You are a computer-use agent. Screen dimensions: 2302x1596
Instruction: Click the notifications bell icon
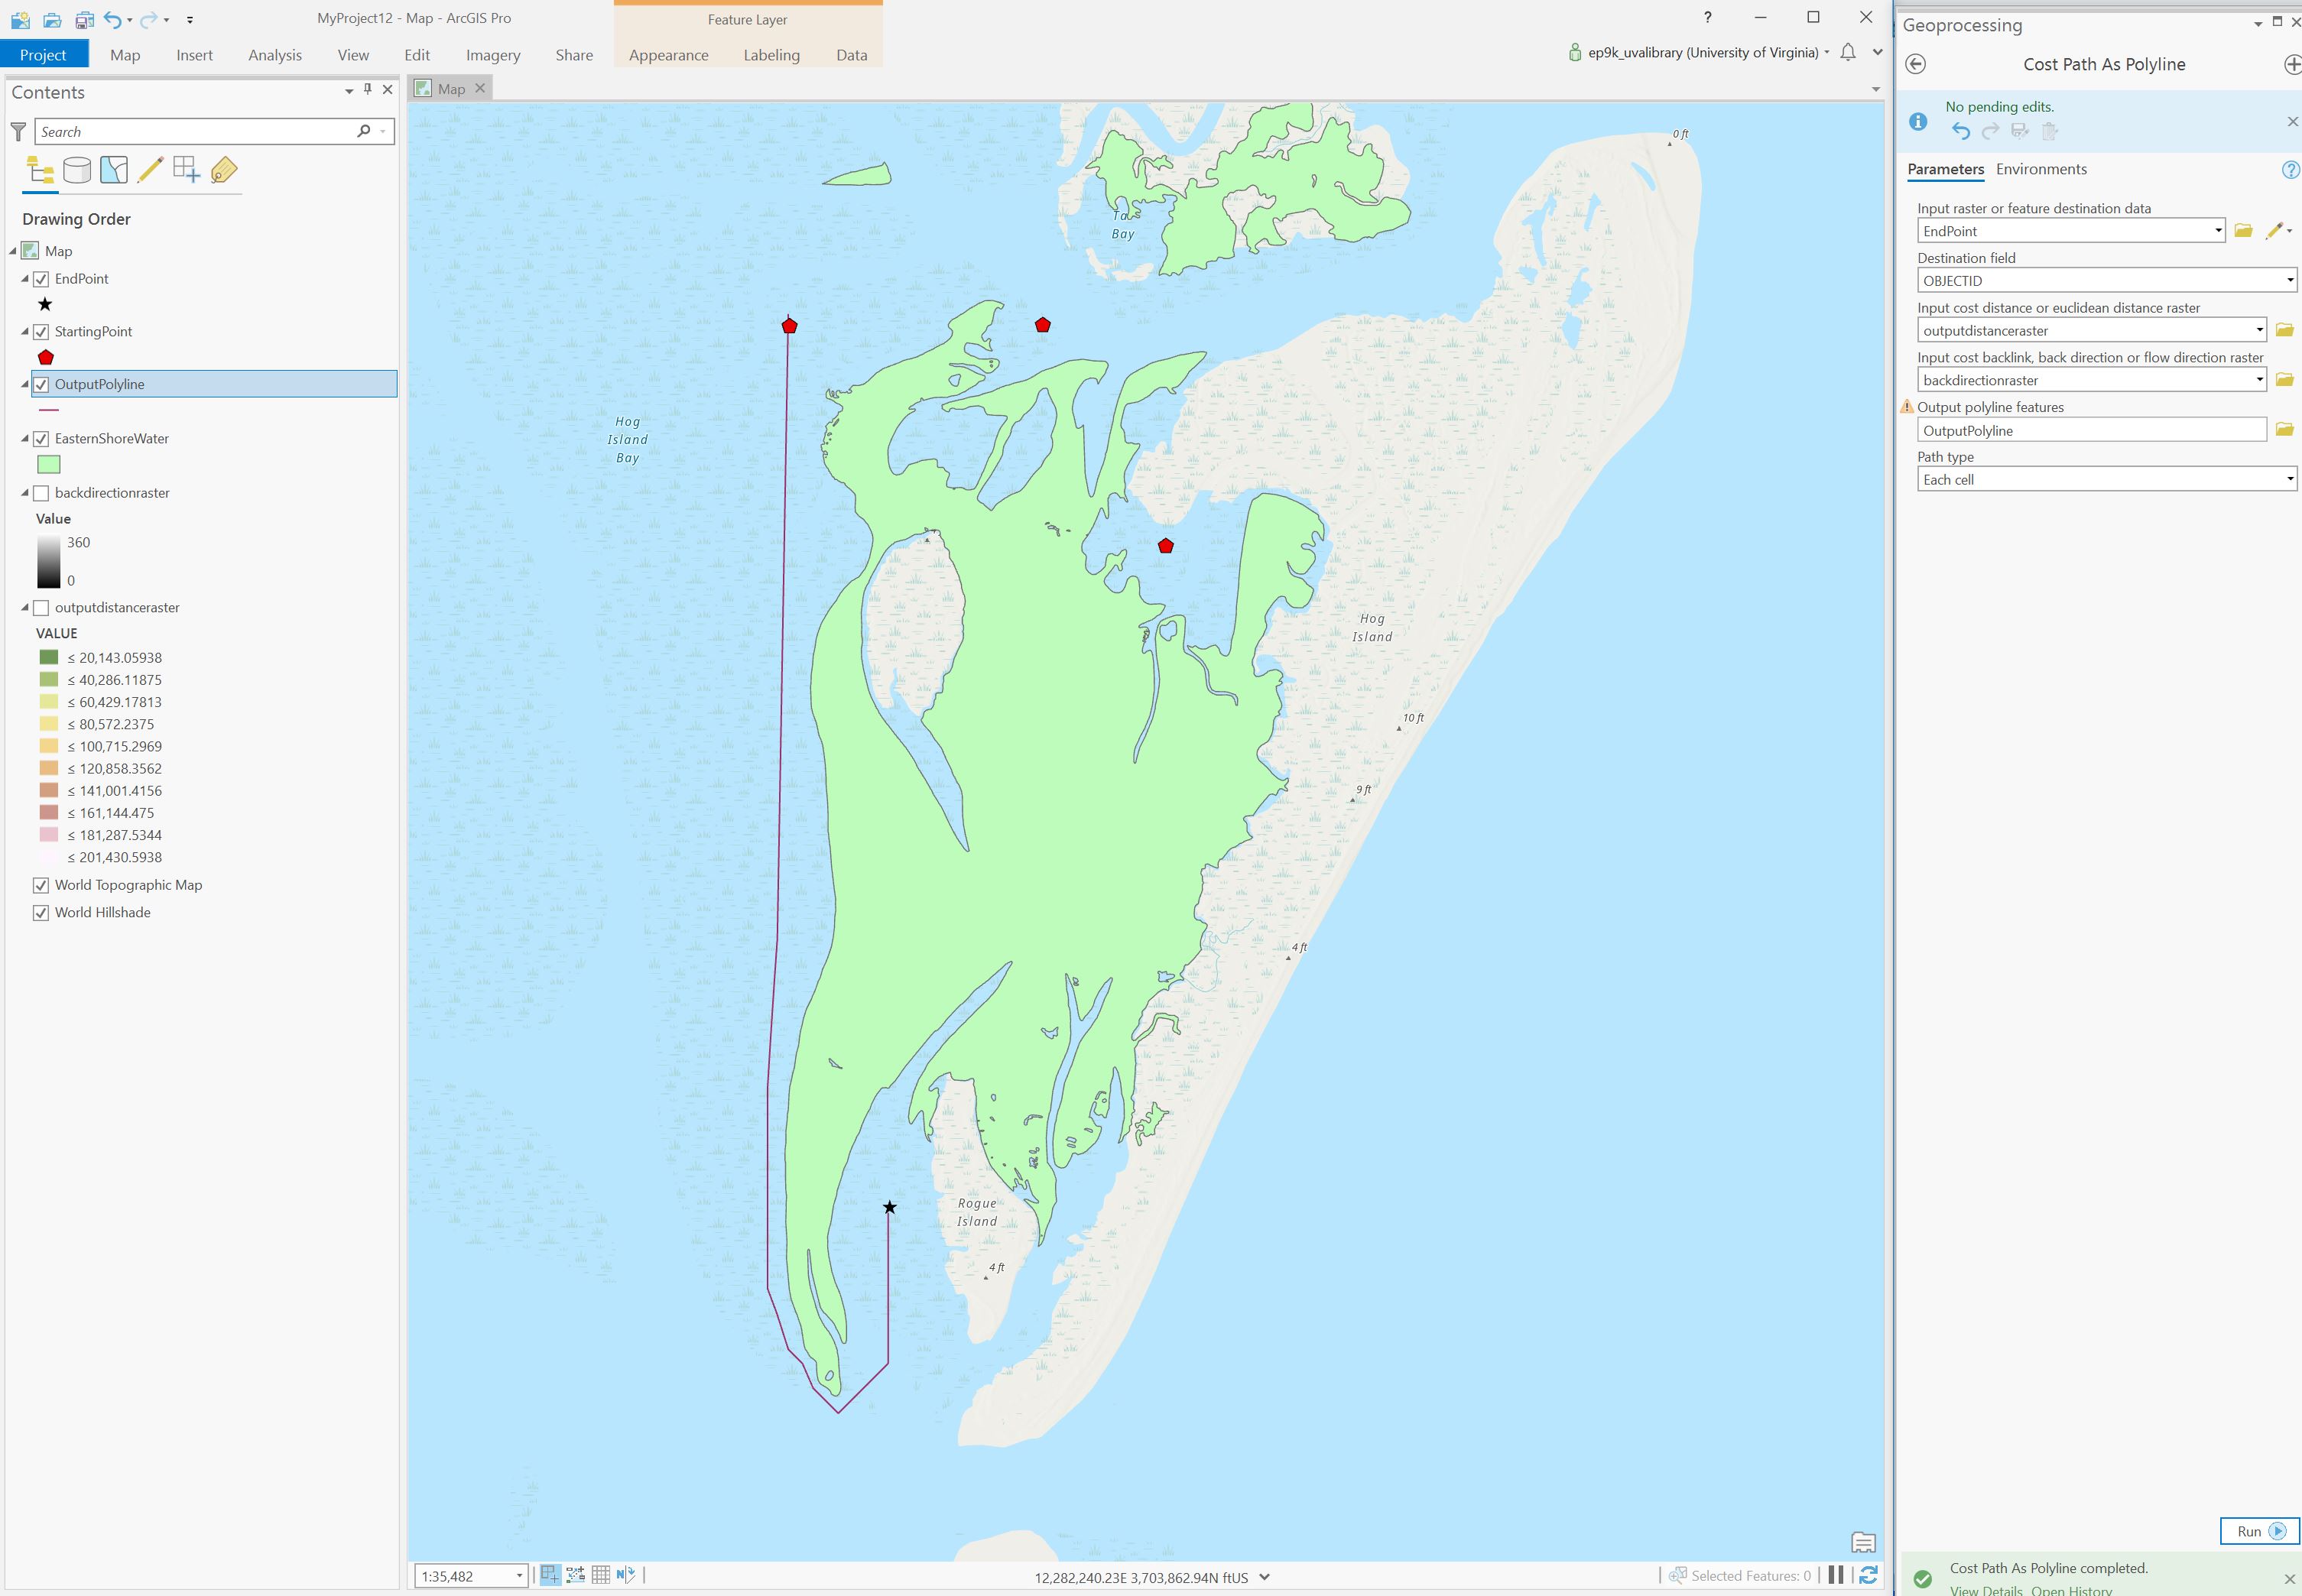point(1847,52)
